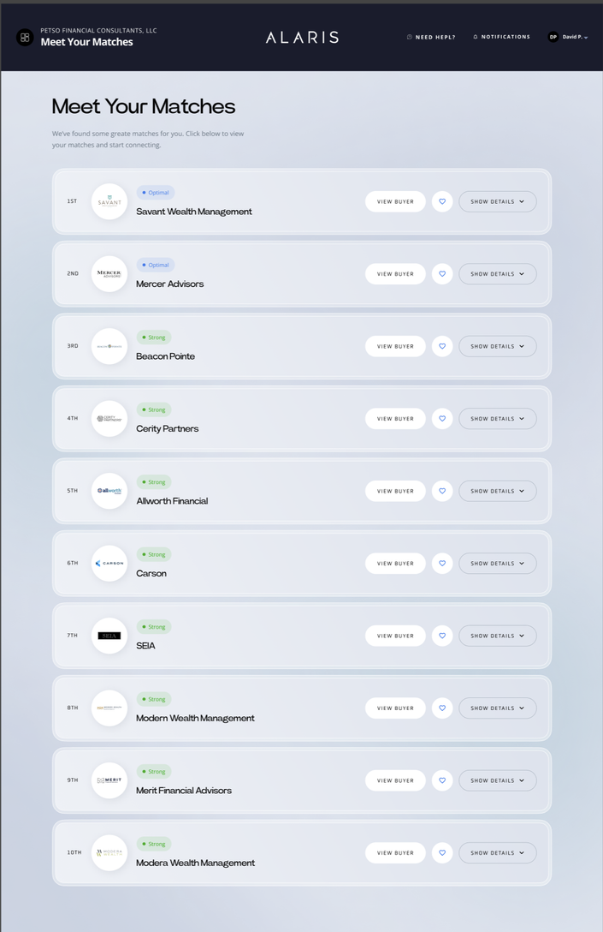This screenshot has width=603, height=932.
Task: Click the Mercer Advisors logo
Action: pyautogui.click(x=109, y=274)
